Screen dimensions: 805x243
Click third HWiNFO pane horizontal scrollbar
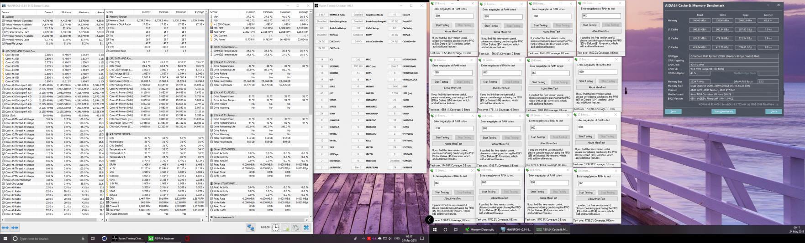pyautogui.click(x=258, y=219)
